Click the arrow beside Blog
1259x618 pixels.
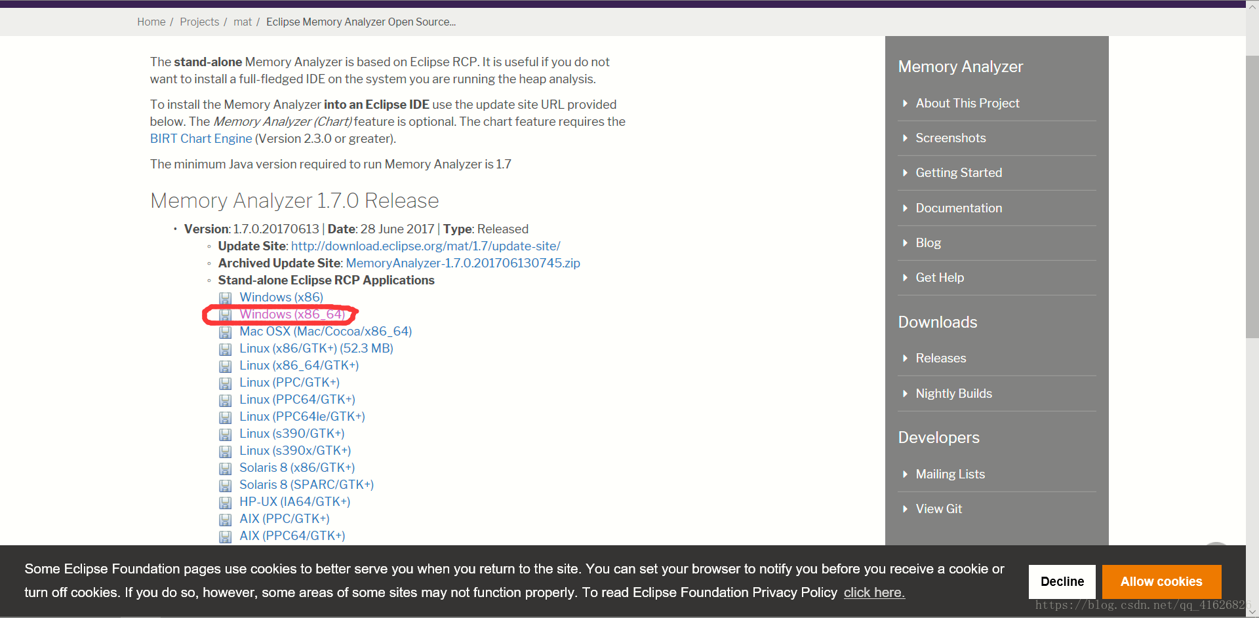pyautogui.click(x=905, y=243)
